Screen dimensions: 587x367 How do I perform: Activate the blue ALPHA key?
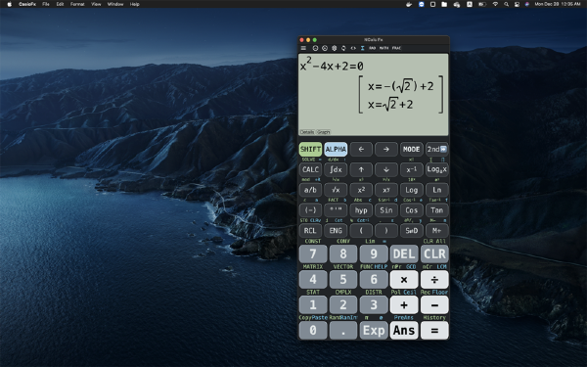coord(336,149)
